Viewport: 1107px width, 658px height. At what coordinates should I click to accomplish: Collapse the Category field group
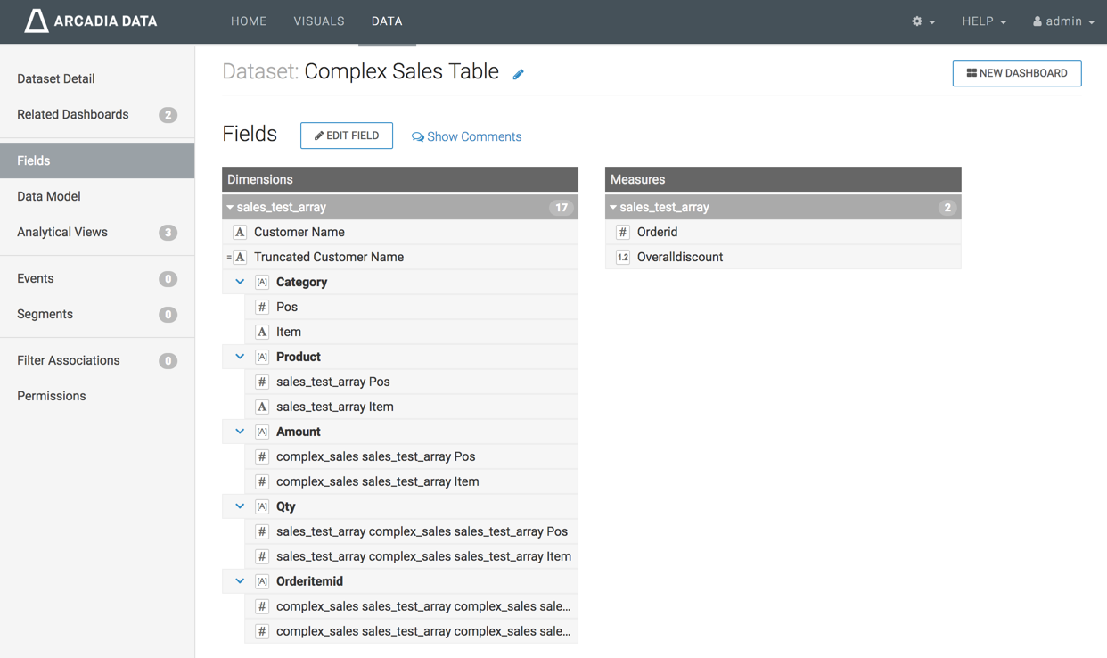[x=240, y=282]
